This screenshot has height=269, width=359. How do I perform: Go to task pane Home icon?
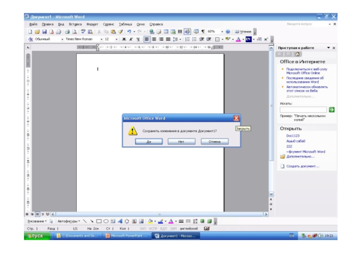(x=298, y=54)
